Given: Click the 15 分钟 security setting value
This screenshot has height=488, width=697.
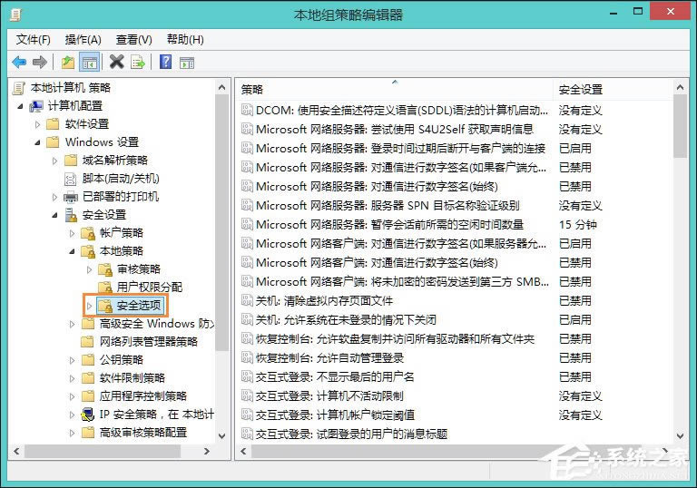Looking at the screenshot, I should [x=577, y=224].
